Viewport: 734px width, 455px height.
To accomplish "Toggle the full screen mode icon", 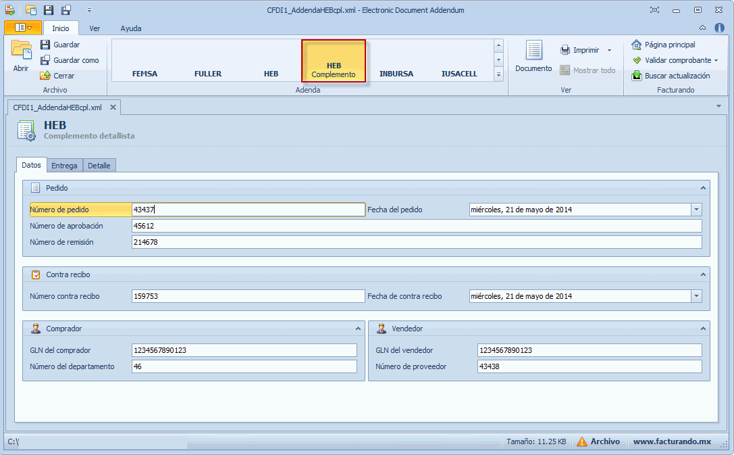I will 654,10.
